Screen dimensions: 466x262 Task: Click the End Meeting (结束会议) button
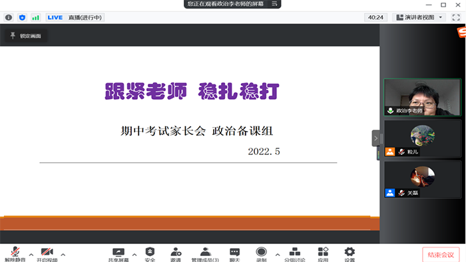[x=441, y=255]
